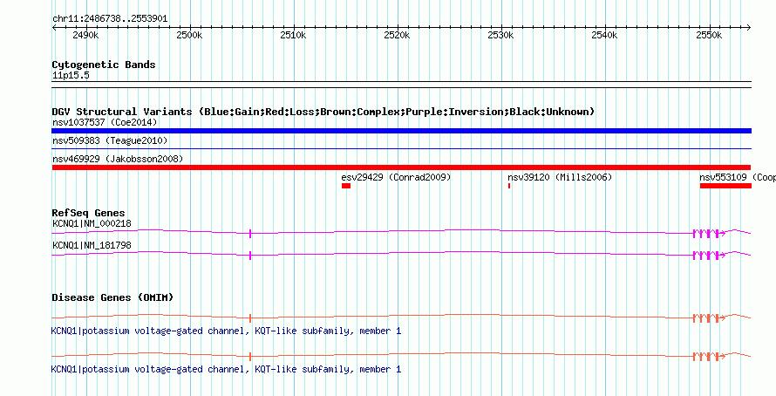
Task: Select the thick blue gain bar of nsv1037537
Action: click(x=401, y=131)
